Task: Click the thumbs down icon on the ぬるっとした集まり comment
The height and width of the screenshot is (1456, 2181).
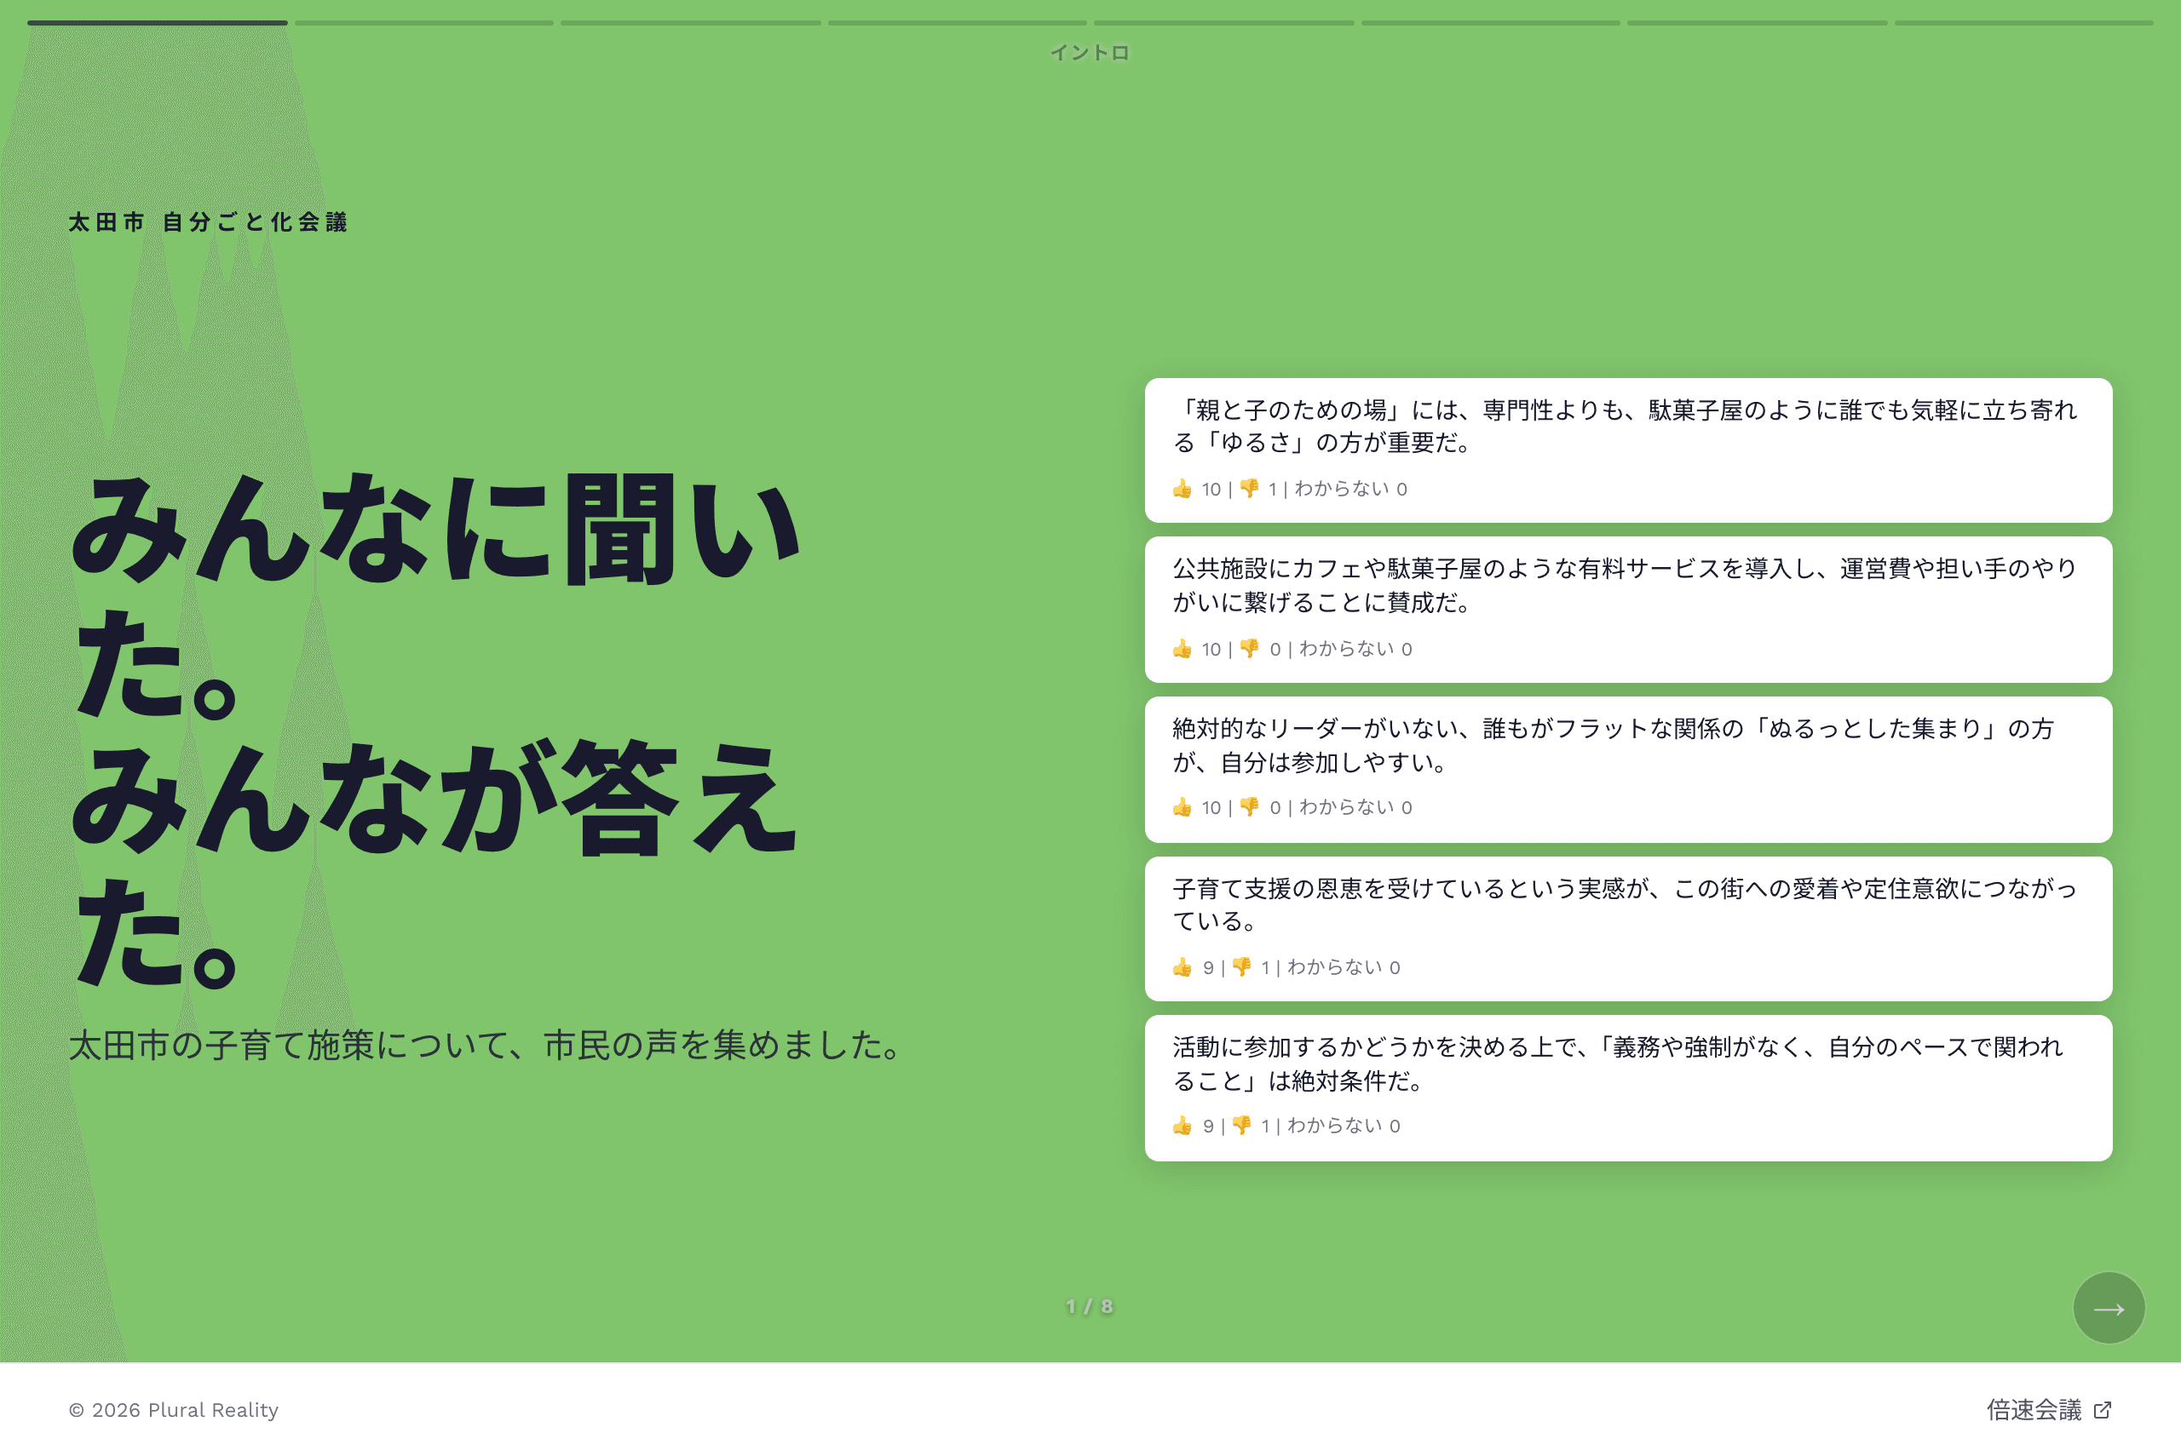Action: [1249, 807]
